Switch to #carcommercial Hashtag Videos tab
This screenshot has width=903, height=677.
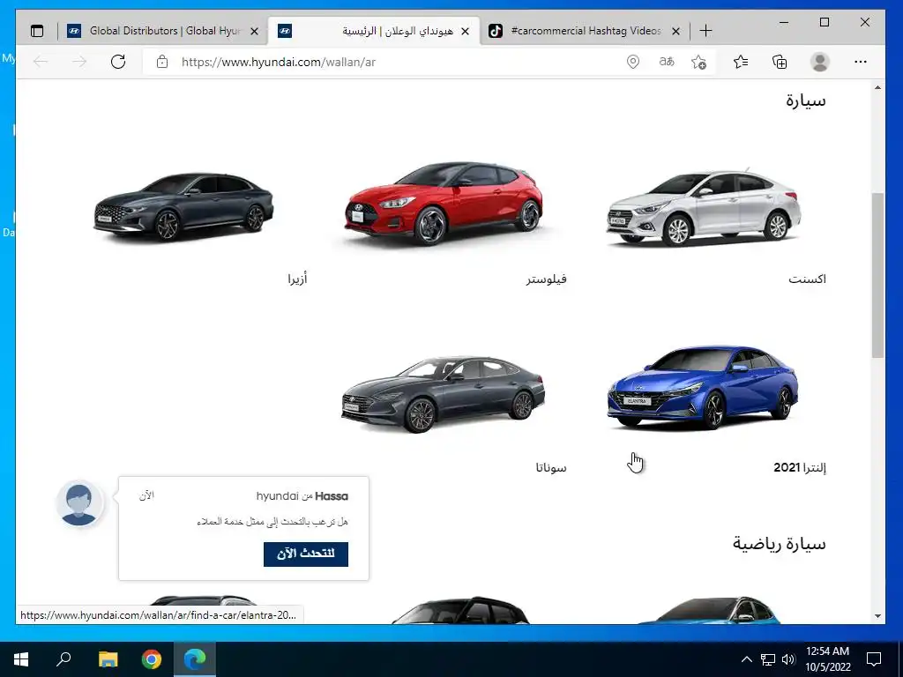point(586,31)
